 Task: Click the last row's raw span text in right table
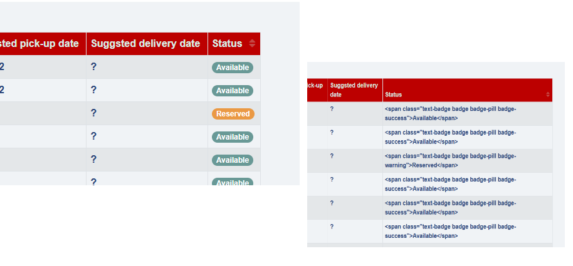pos(450,232)
